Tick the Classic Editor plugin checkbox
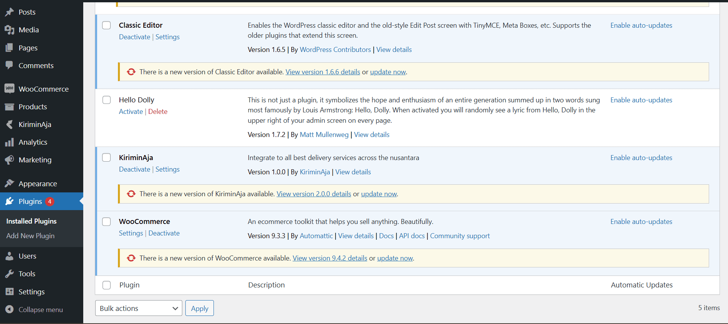The height and width of the screenshot is (324, 728). [x=106, y=25]
